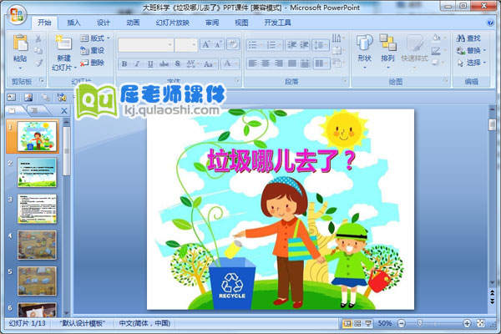Click the Font Color A icon
The height and width of the screenshot is (334, 501).
[x=227, y=63]
